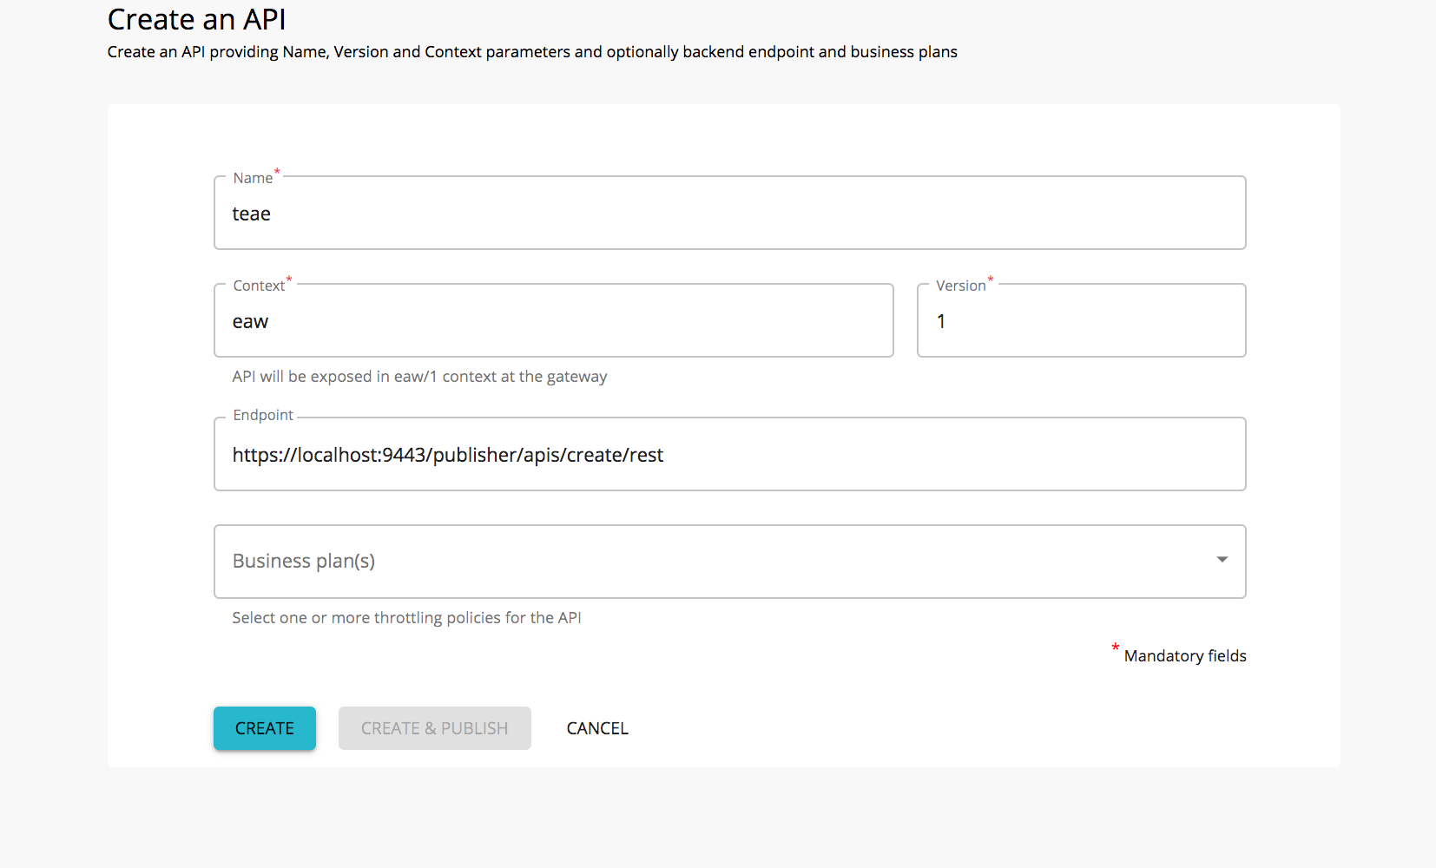Click the 'API will be exposed in eaw/1' helper text
Screen dimensions: 1436x868
coord(419,377)
